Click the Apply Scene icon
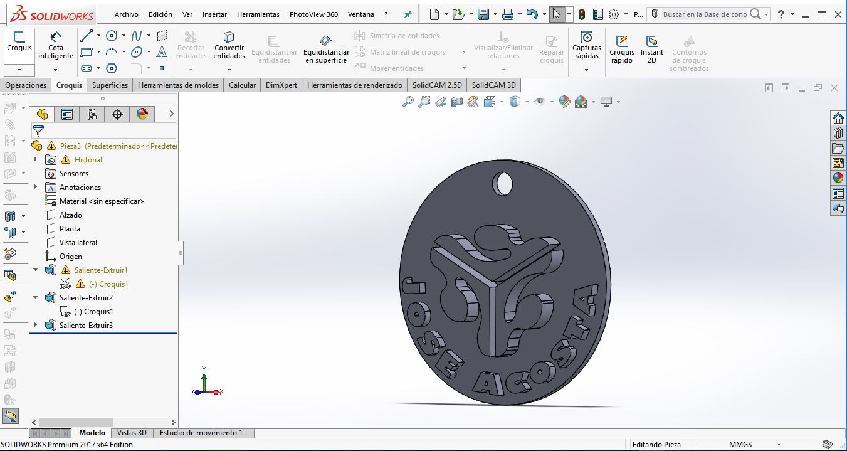 (581, 101)
